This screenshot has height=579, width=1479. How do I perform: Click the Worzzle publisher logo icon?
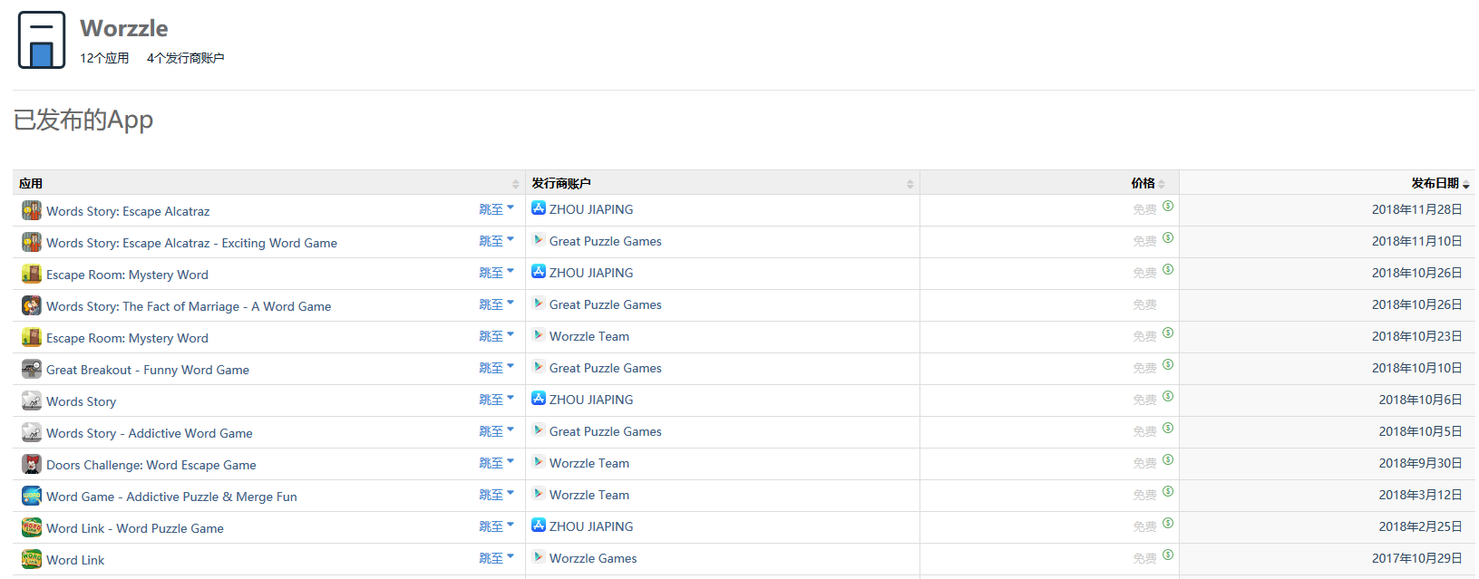point(42,40)
